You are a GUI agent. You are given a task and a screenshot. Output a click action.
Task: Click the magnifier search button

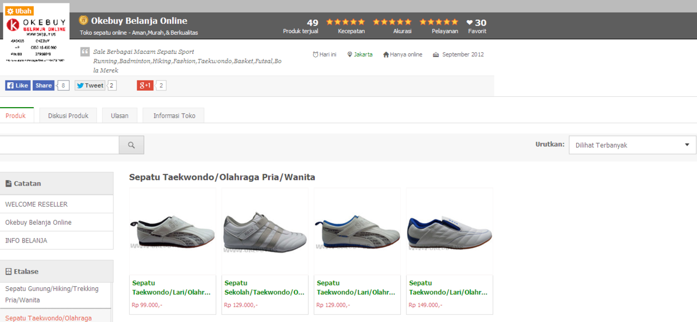click(x=131, y=145)
